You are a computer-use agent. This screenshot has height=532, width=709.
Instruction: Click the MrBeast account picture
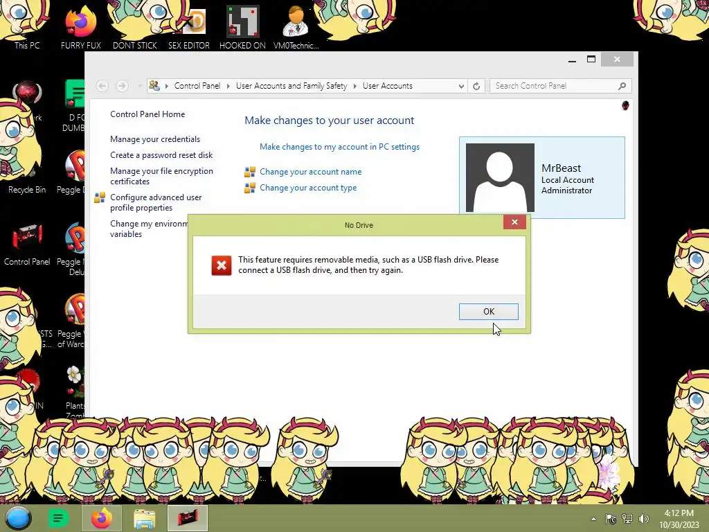(500, 177)
